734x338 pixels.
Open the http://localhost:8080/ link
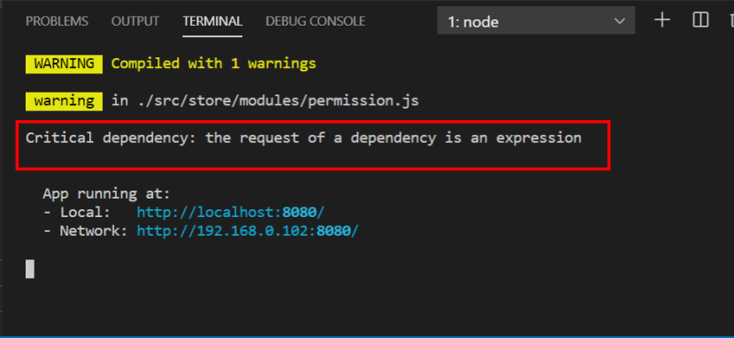[x=230, y=213]
